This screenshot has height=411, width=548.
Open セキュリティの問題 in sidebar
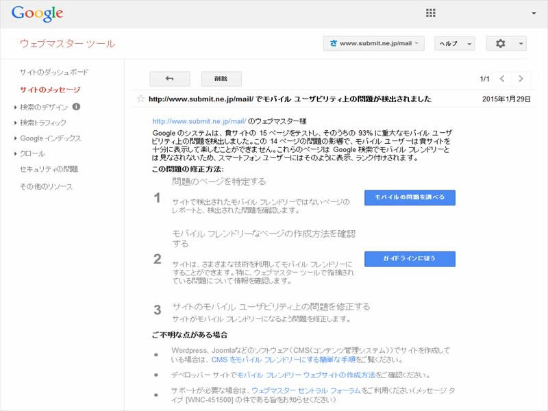point(49,169)
